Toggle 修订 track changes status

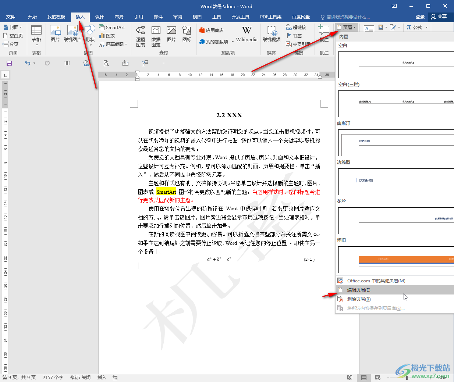coord(80,378)
